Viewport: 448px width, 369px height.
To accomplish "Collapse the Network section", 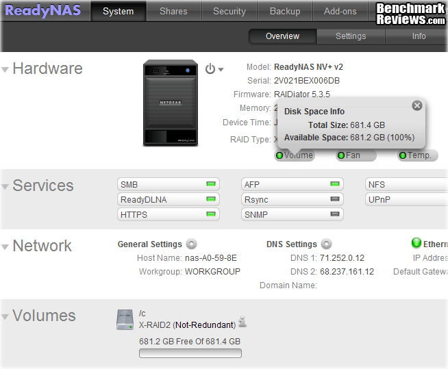I will [5, 246].
